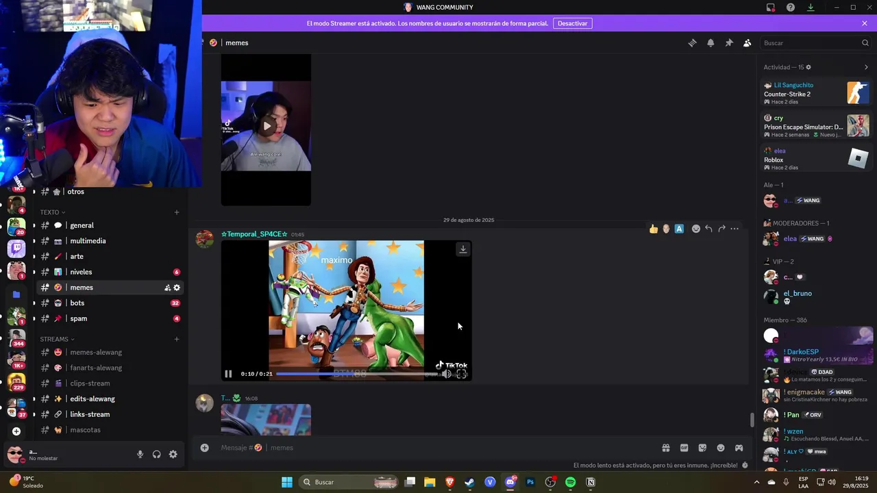This screenshot has width=877, height=493.
Task: Show pinned messages in the memes channel
Action: click(729, 42)
